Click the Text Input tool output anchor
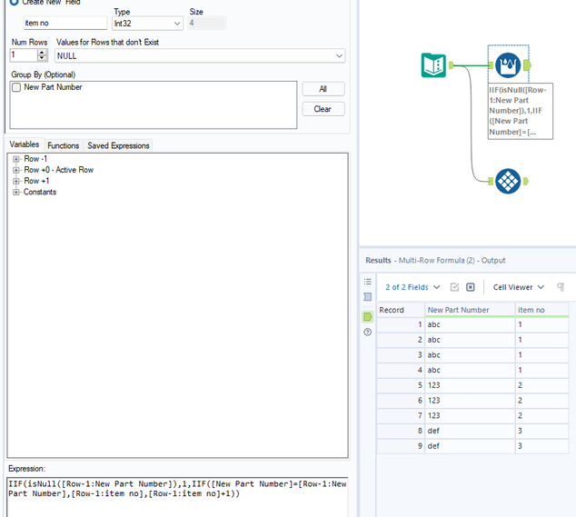 coord(452,65)
